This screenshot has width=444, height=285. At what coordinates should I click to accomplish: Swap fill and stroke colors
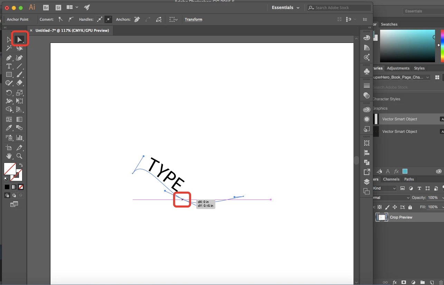pos(21,165)
